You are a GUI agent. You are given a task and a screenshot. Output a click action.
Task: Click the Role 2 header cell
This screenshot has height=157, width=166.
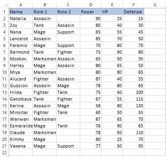(x=68, y=12)
